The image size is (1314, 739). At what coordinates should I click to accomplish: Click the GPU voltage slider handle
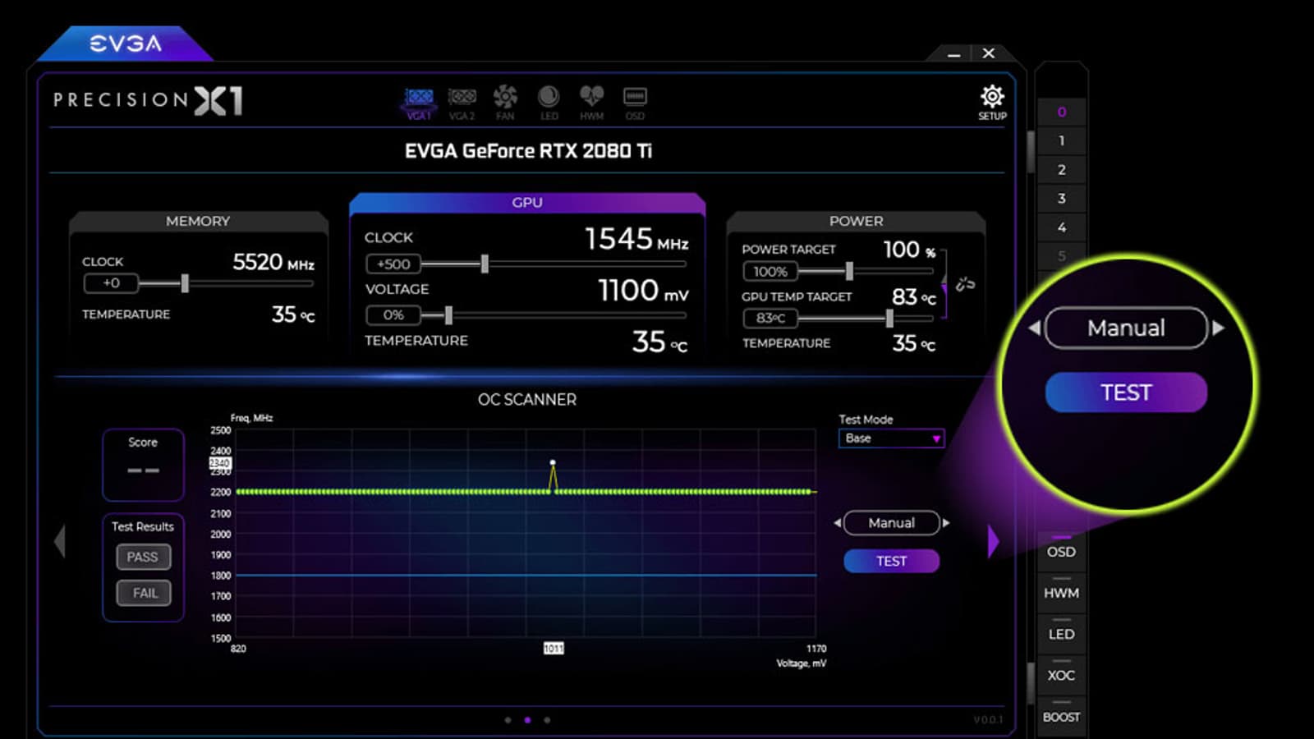coord(448,314)
